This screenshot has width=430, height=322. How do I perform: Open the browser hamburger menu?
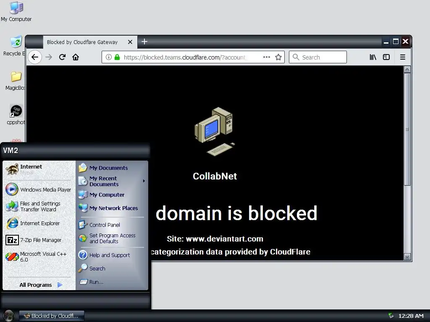pyautogui.click(x=403, y=57)
